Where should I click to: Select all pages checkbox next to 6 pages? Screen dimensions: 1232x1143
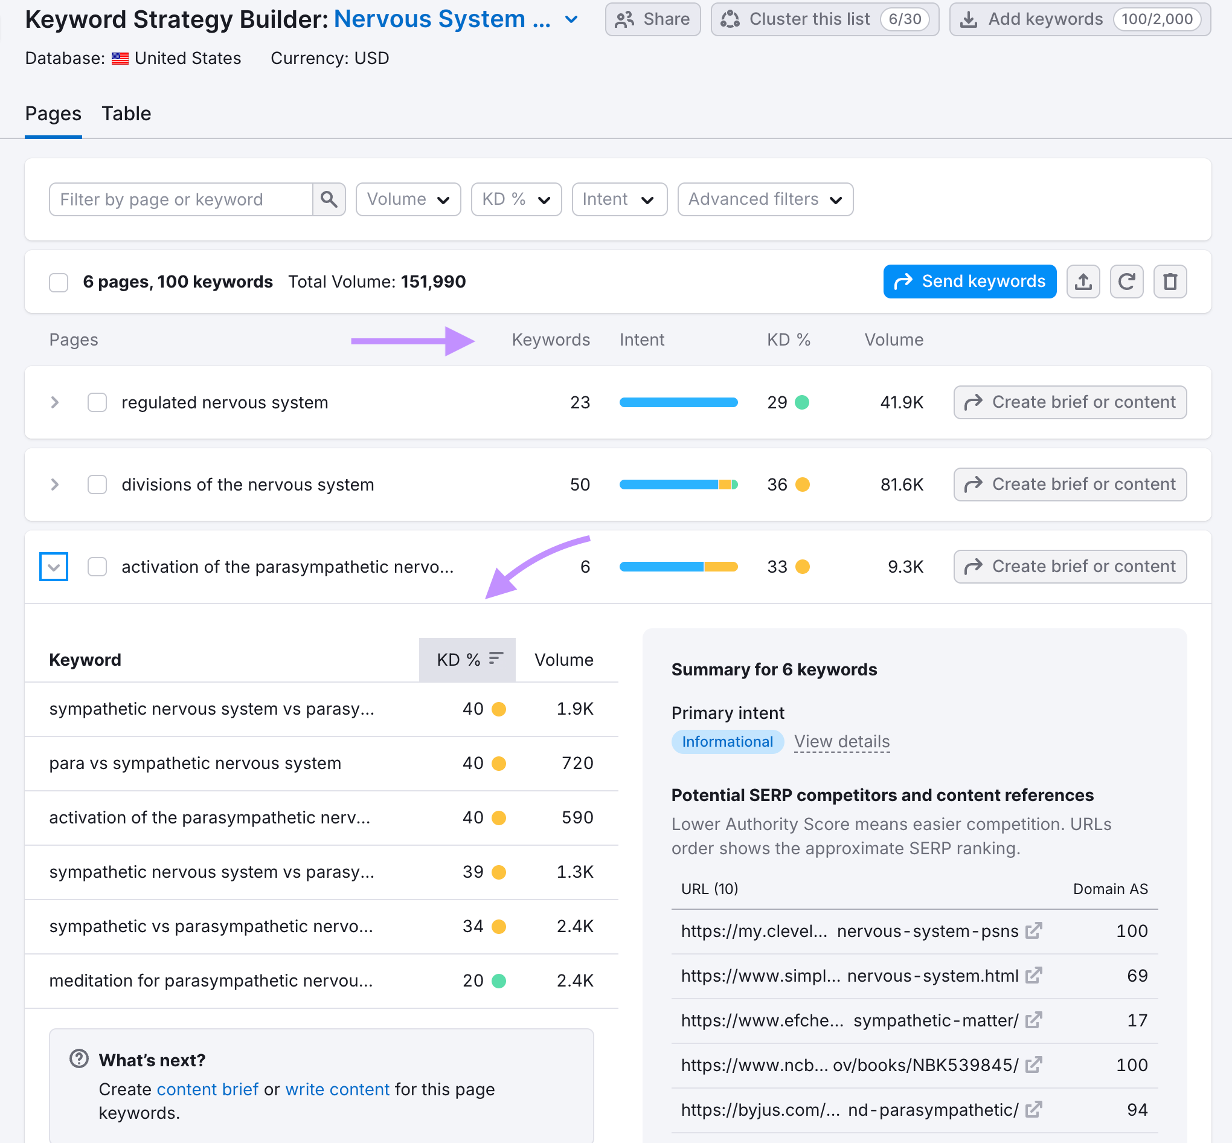(59, 282)
